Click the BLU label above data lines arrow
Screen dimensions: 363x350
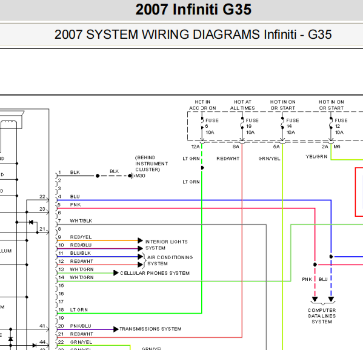click(x=323, y=279)
